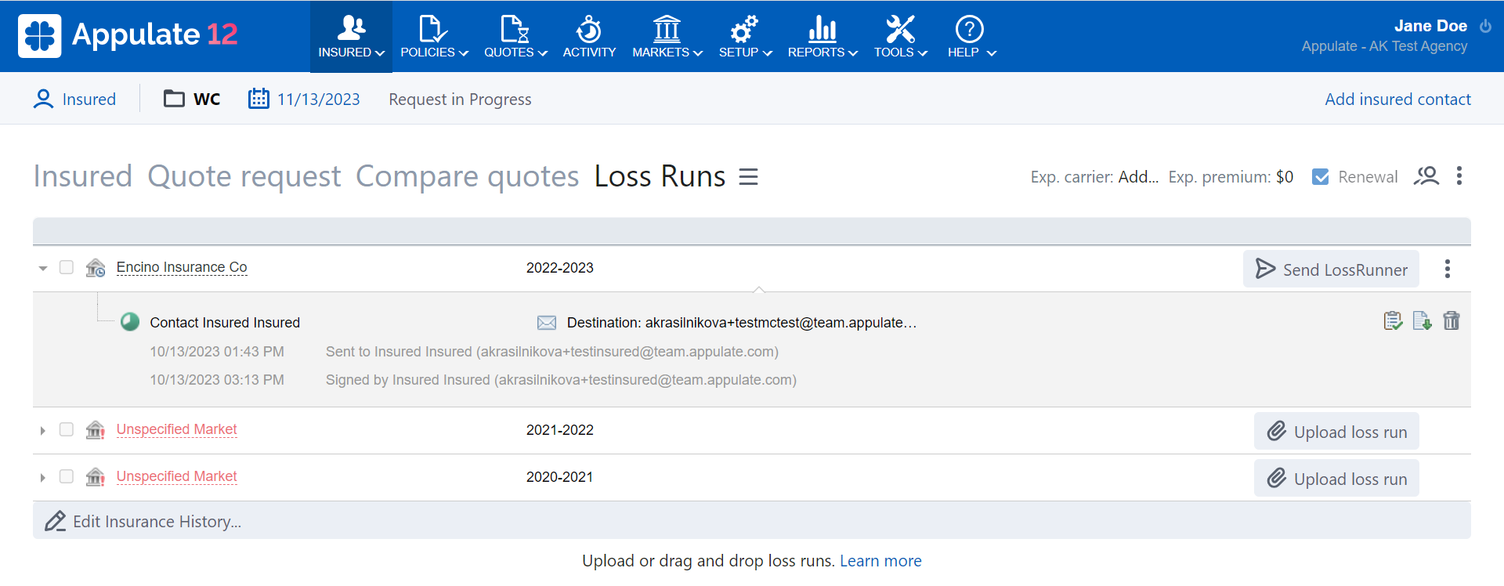Collapse the Encino Insurance Co row

click(x=43, y=268)
